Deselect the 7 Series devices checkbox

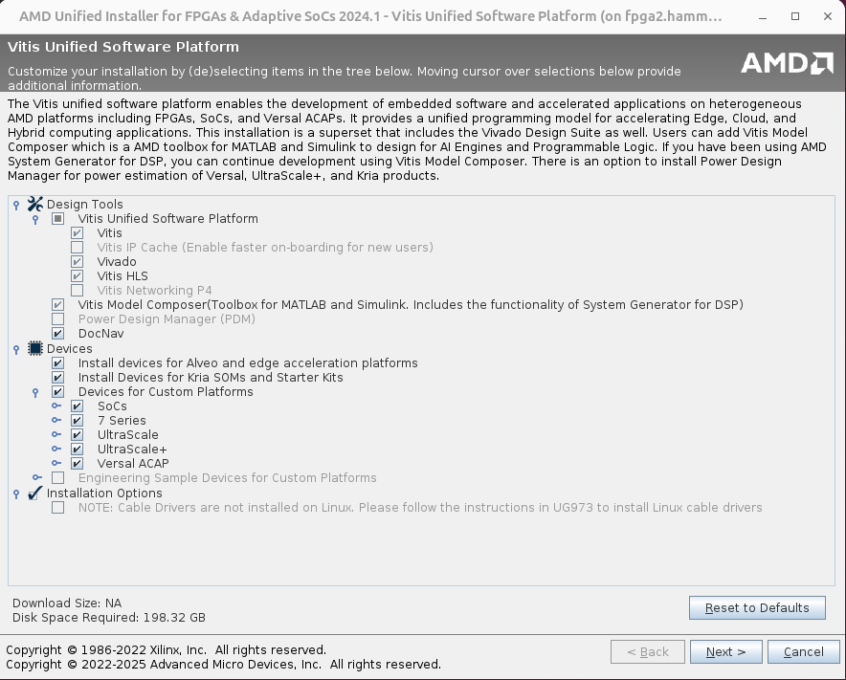click(78, 421)
